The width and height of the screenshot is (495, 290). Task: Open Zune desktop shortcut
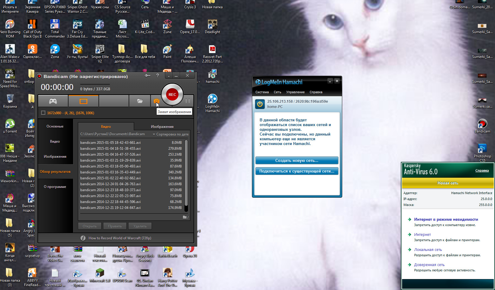167,27
